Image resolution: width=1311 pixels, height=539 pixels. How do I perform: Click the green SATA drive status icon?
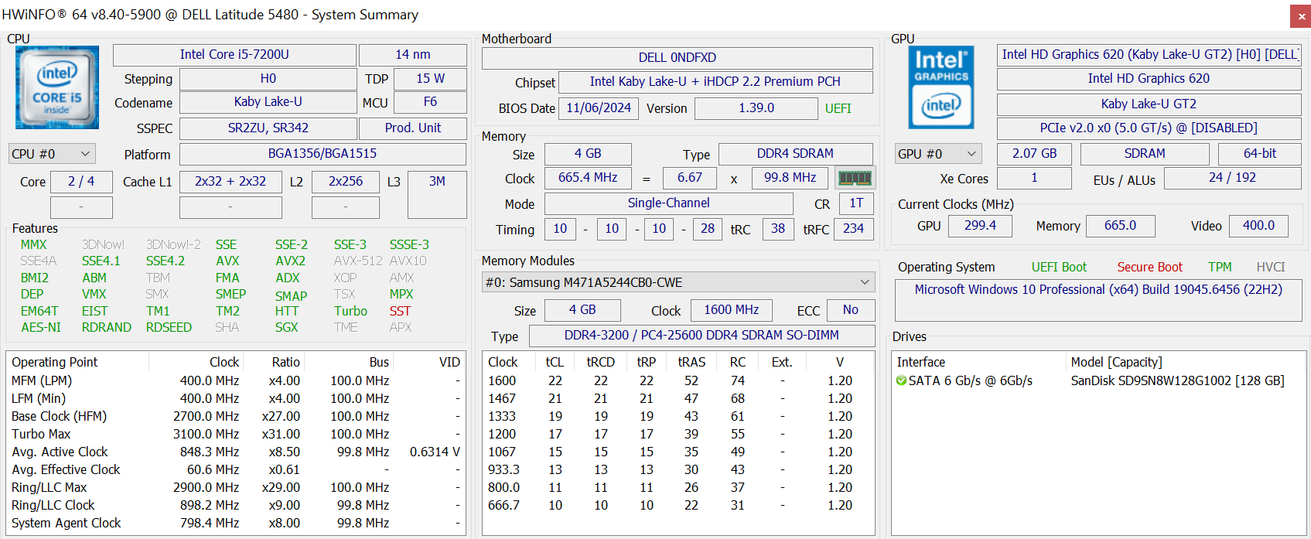901,380
